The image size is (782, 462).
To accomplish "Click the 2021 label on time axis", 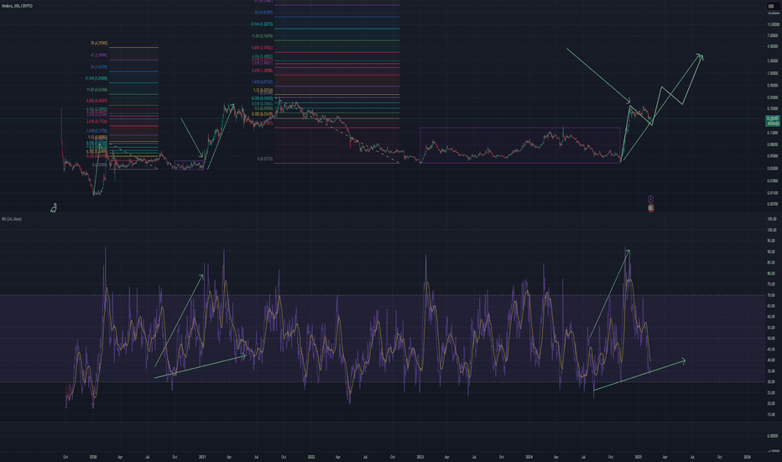I will pos(202,457).
